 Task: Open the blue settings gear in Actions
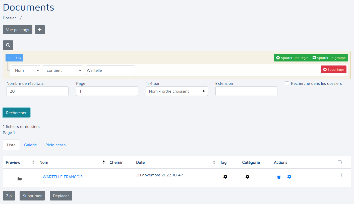click(x=289, y=177)
